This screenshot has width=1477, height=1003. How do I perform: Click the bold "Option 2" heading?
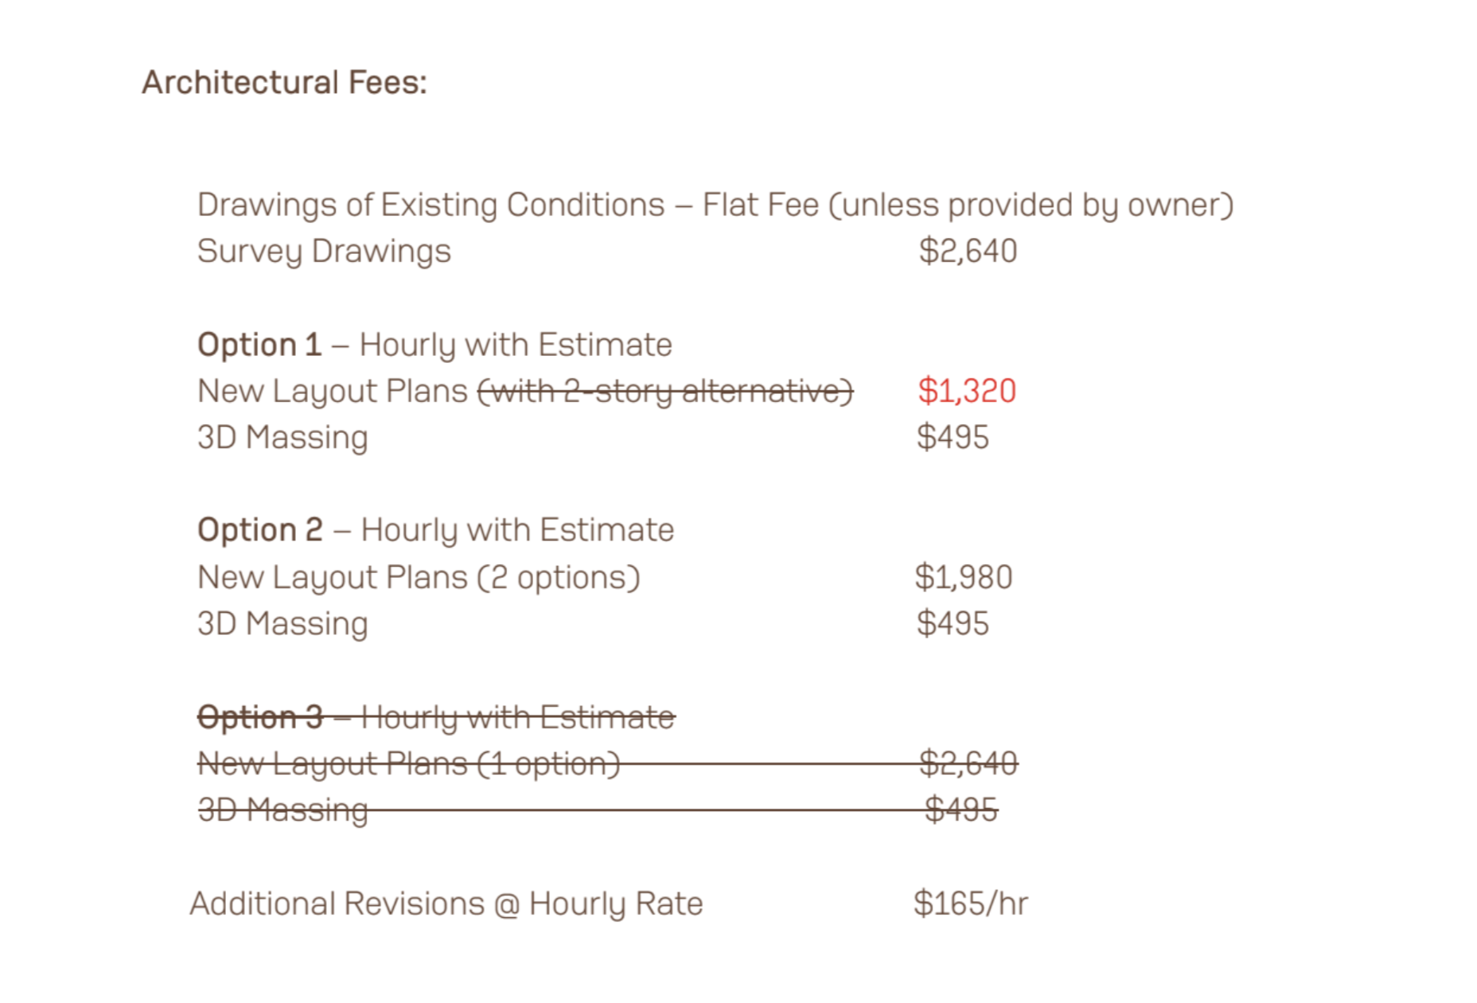(260, 530)
